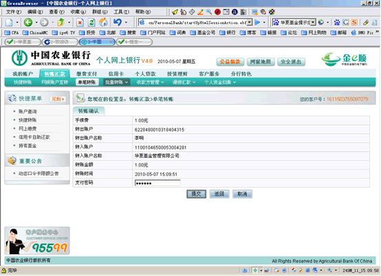This screenshot has width=381, height=276.
Task: Select the 单笔转账 sub-navigation item
Action: 87,82
